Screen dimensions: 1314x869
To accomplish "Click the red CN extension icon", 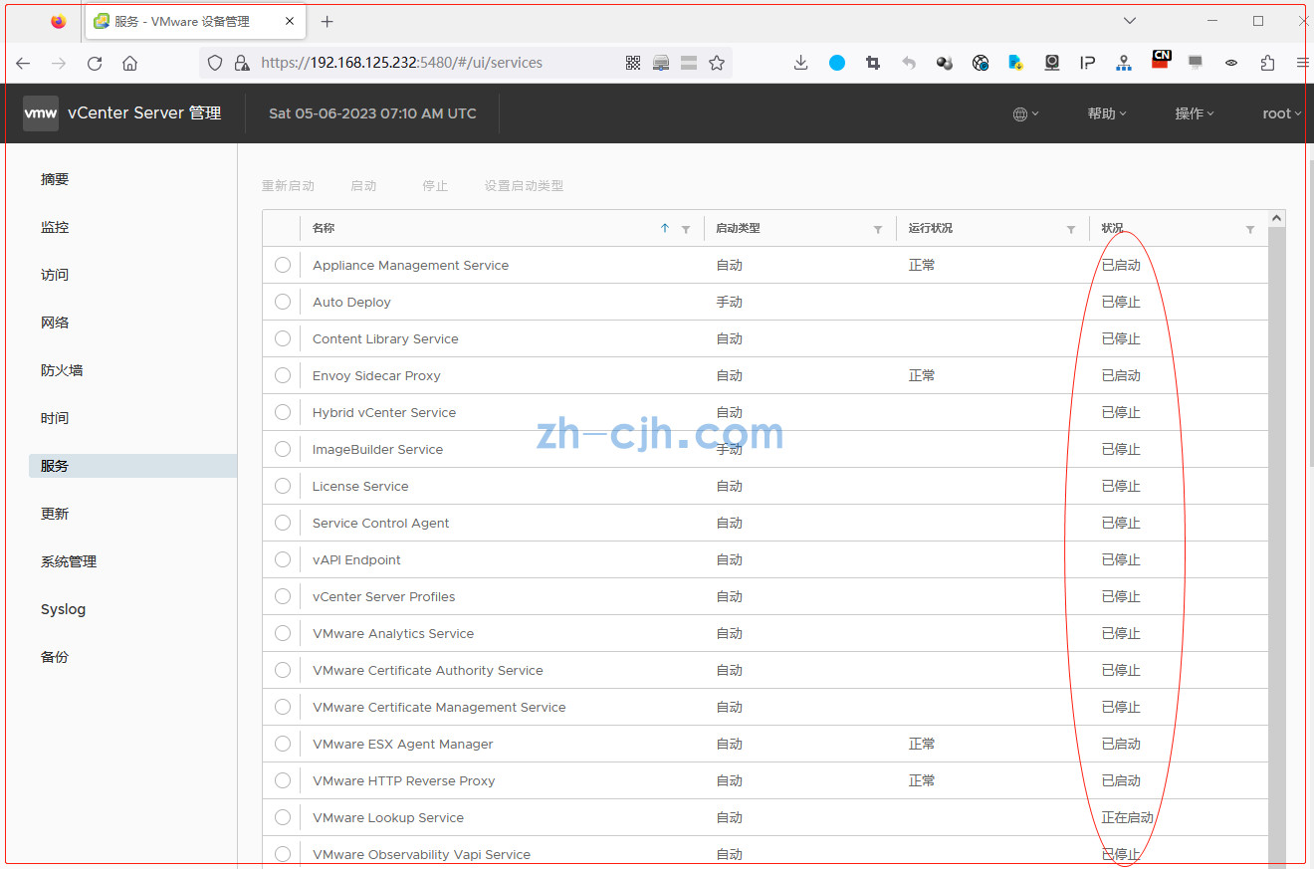I will tap(1161, 60).
